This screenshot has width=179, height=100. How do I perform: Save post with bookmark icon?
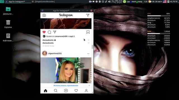[88, 32]
